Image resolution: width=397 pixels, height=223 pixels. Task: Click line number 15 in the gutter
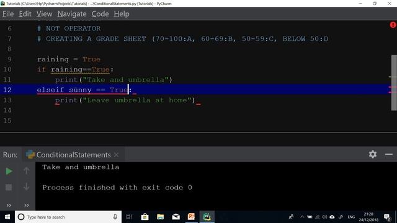[x=7, y=121]
